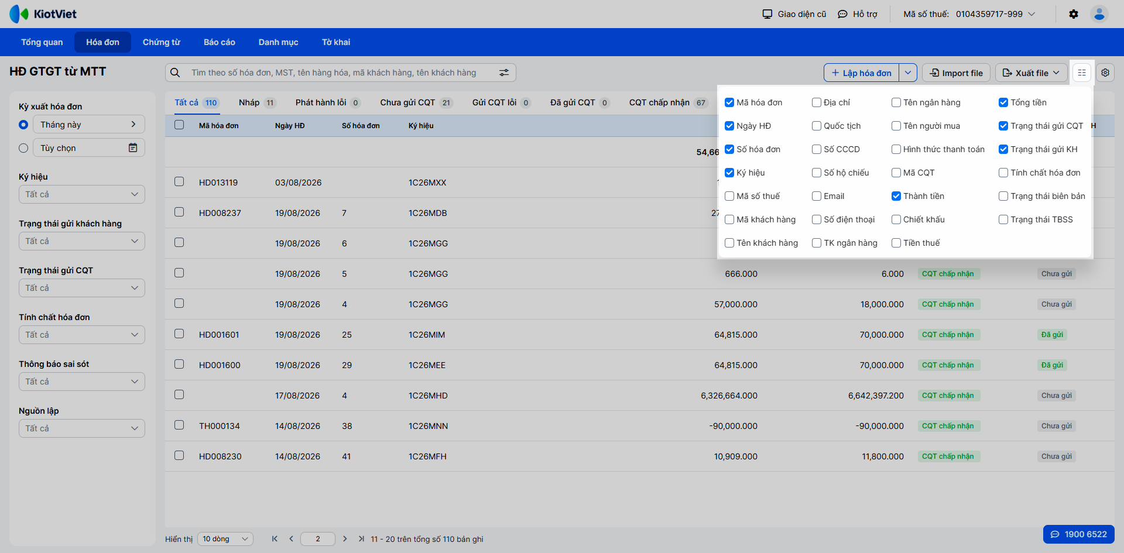Enable Trạng thái TBSS column
This screenshot has width=1124, height=553.
click(1003, 219)
